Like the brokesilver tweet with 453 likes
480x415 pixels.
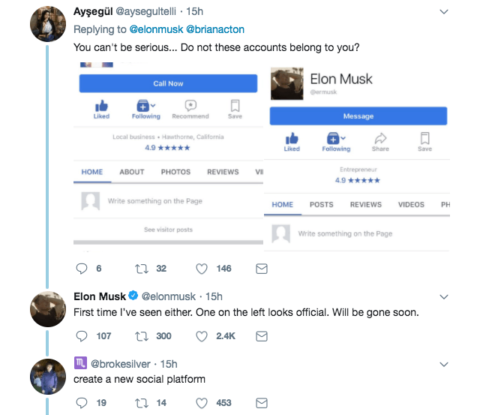coord(201,403)
